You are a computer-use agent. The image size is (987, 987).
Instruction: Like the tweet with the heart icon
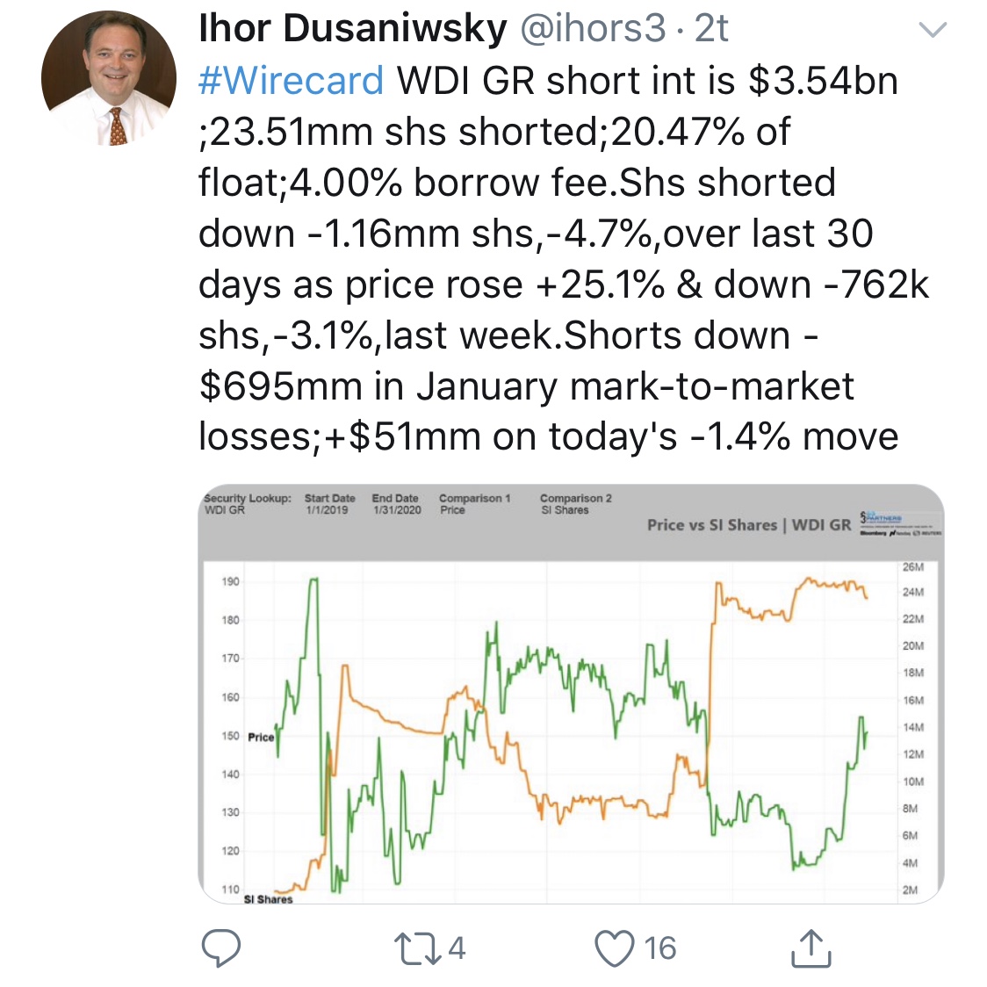click(x=614, y=948)
